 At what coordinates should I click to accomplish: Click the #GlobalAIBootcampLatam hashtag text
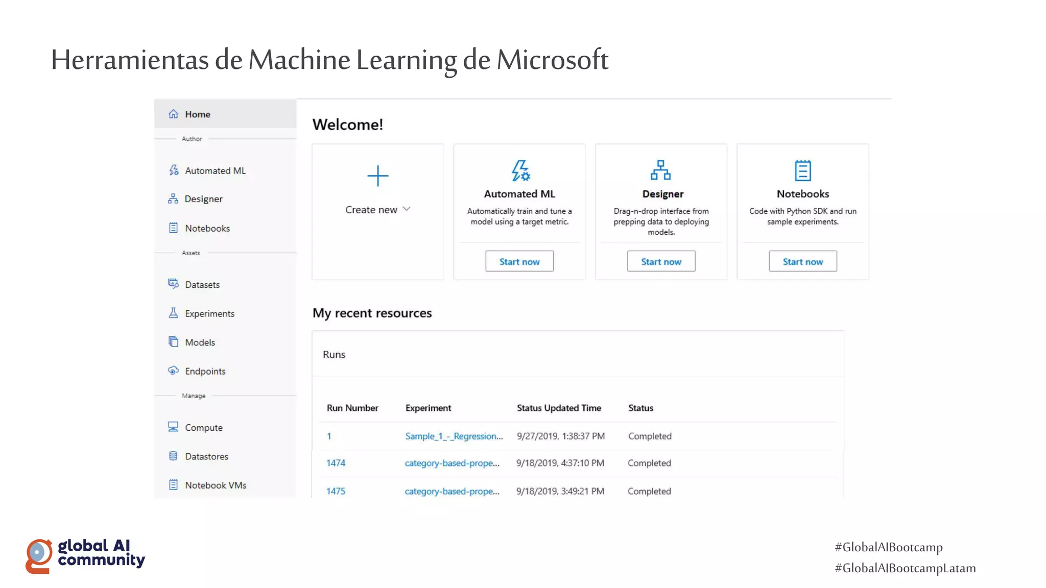(x=905, y=568)
